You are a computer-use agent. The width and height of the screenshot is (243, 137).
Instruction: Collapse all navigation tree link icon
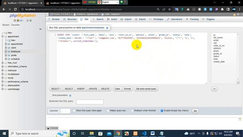click(41, 29)
